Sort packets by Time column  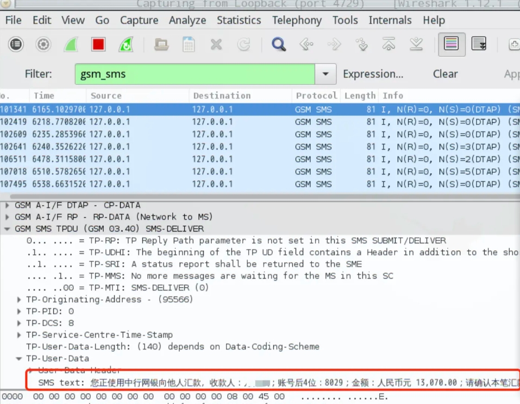click(58, 96)
